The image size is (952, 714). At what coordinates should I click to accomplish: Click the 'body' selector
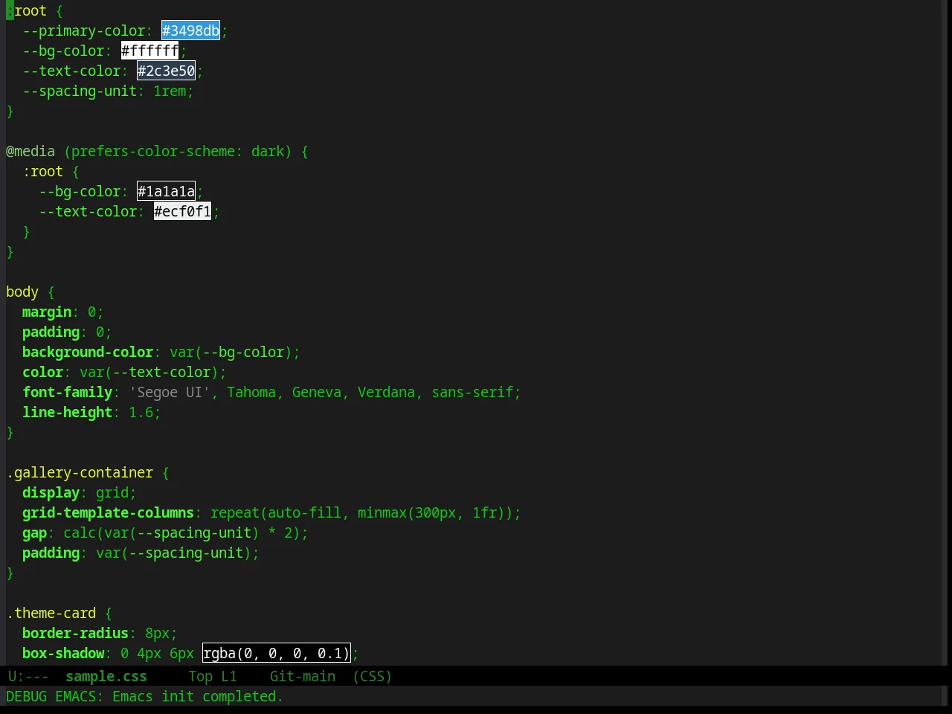[x=22, y=292]
